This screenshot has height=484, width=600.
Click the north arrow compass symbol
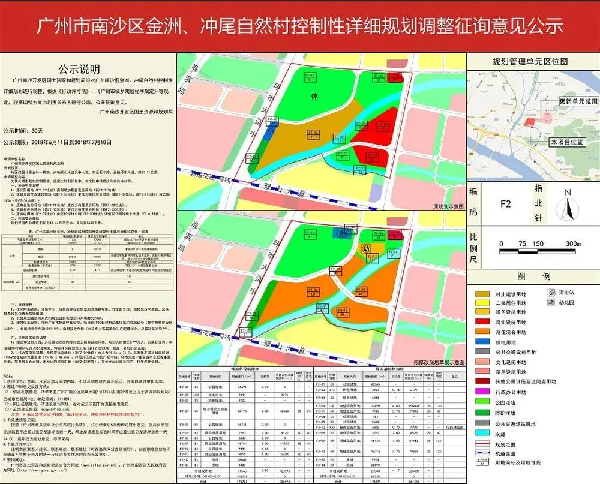[x=568, y=209]
